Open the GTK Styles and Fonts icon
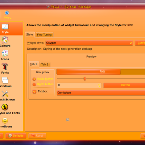Image resolution: width=145 pixels, height=145 pixels. click(x=5, y=107)
